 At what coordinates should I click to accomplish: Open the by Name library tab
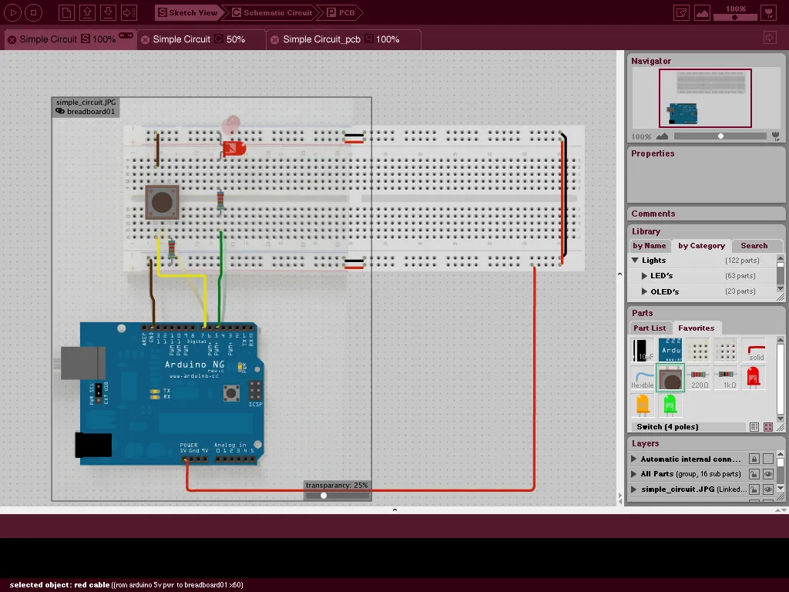click(x=649, y=246)
